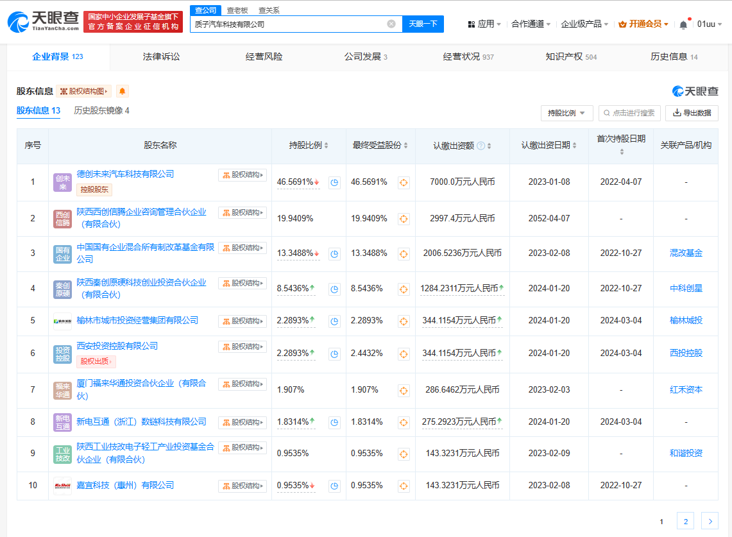Viewport: 732px width, 537px height.
Task: Go to page 2 of shareholder list
Action: click(x=685, y=521)
